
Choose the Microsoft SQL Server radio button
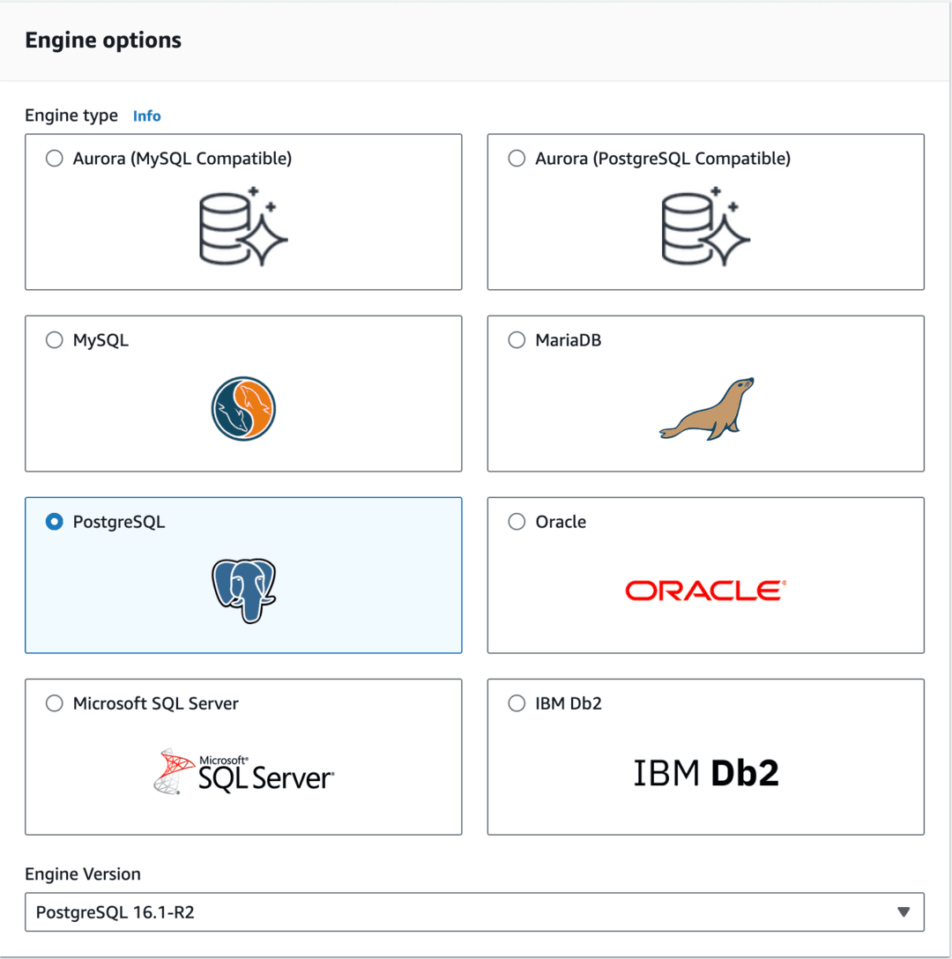coord(55,703)
